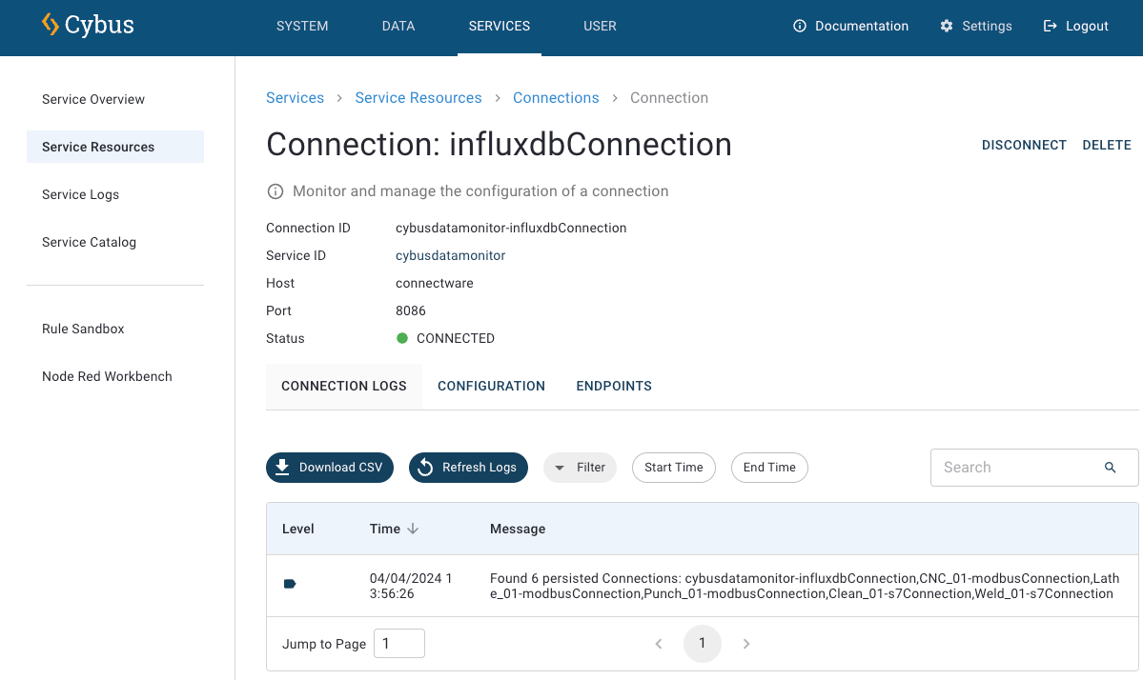Screen dimensions: 1143x680
Task: Open Documentation via its info icon
Action: coord(800,27)
